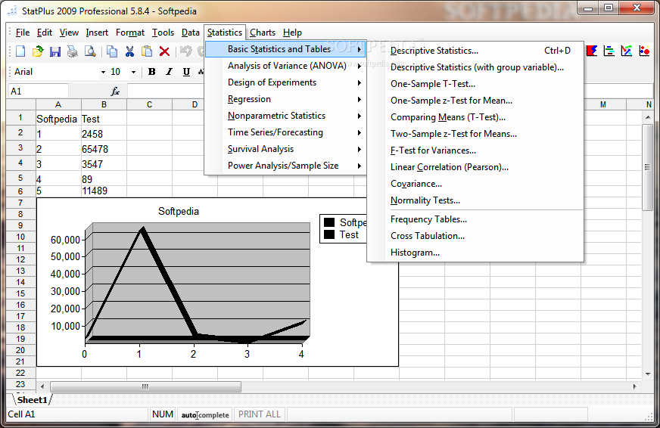Expand Survival Analysis submenu
This screenshot has height=428, width=660.
click(285, 149)
